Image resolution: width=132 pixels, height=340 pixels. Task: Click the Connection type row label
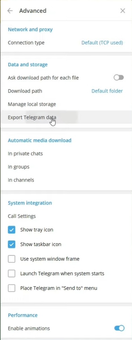tap(26, 43)
